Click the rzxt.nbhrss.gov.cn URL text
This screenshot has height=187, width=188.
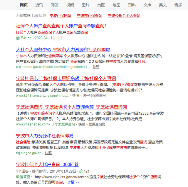53,67
